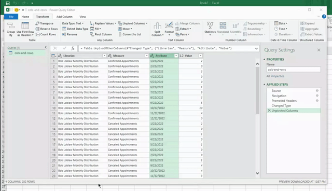
Task: Switch to the Transform tab
Action: (43, 17)
